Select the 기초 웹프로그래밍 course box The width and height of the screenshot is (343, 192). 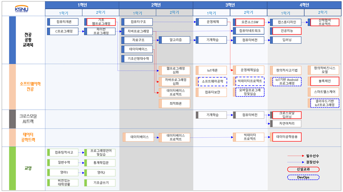click(100, 22)
